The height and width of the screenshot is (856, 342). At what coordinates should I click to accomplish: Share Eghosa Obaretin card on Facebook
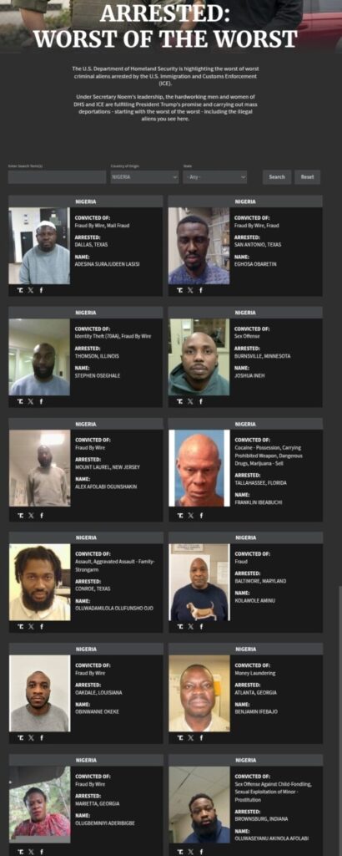[x=200, y=290]
